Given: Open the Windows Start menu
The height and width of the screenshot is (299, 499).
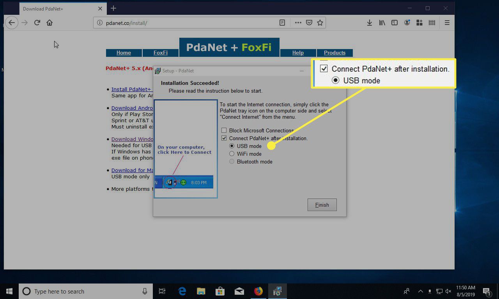Looking at the screenshot, I should [x=9, y=291].
